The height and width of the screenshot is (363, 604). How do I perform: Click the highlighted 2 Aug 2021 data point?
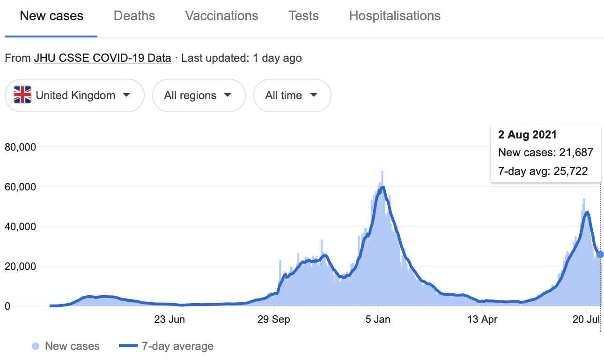tap(600, 254)
